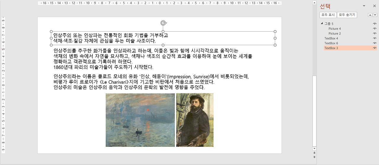Image resolution: width=379 pixels, height=165 pixels.
Task: Hide TextBox 6 with its eye icon
Action: pyautogui.click(x=375, y=43)
